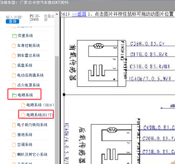Click wire label C20B_0.85_Y in lower diagram
The width and height of the screenshot is (175, 164).
coord(159,139)
